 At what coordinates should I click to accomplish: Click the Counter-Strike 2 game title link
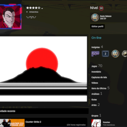33,122
